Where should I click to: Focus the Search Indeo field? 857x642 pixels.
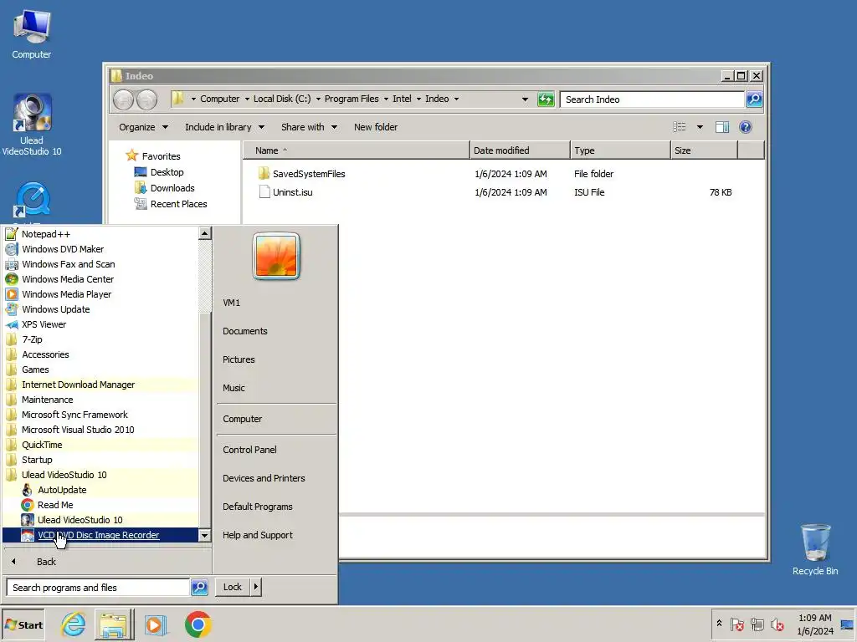coord(652,99)
